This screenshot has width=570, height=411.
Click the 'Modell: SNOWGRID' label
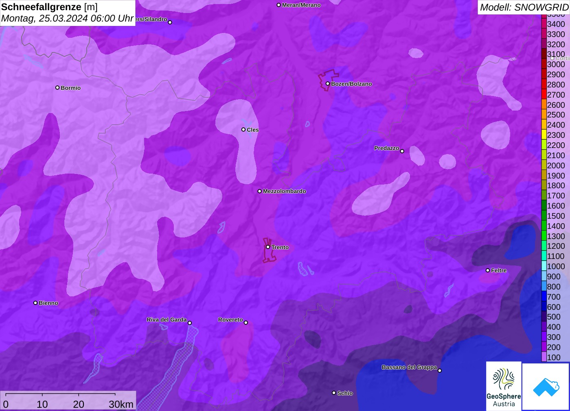coord(524,7)
